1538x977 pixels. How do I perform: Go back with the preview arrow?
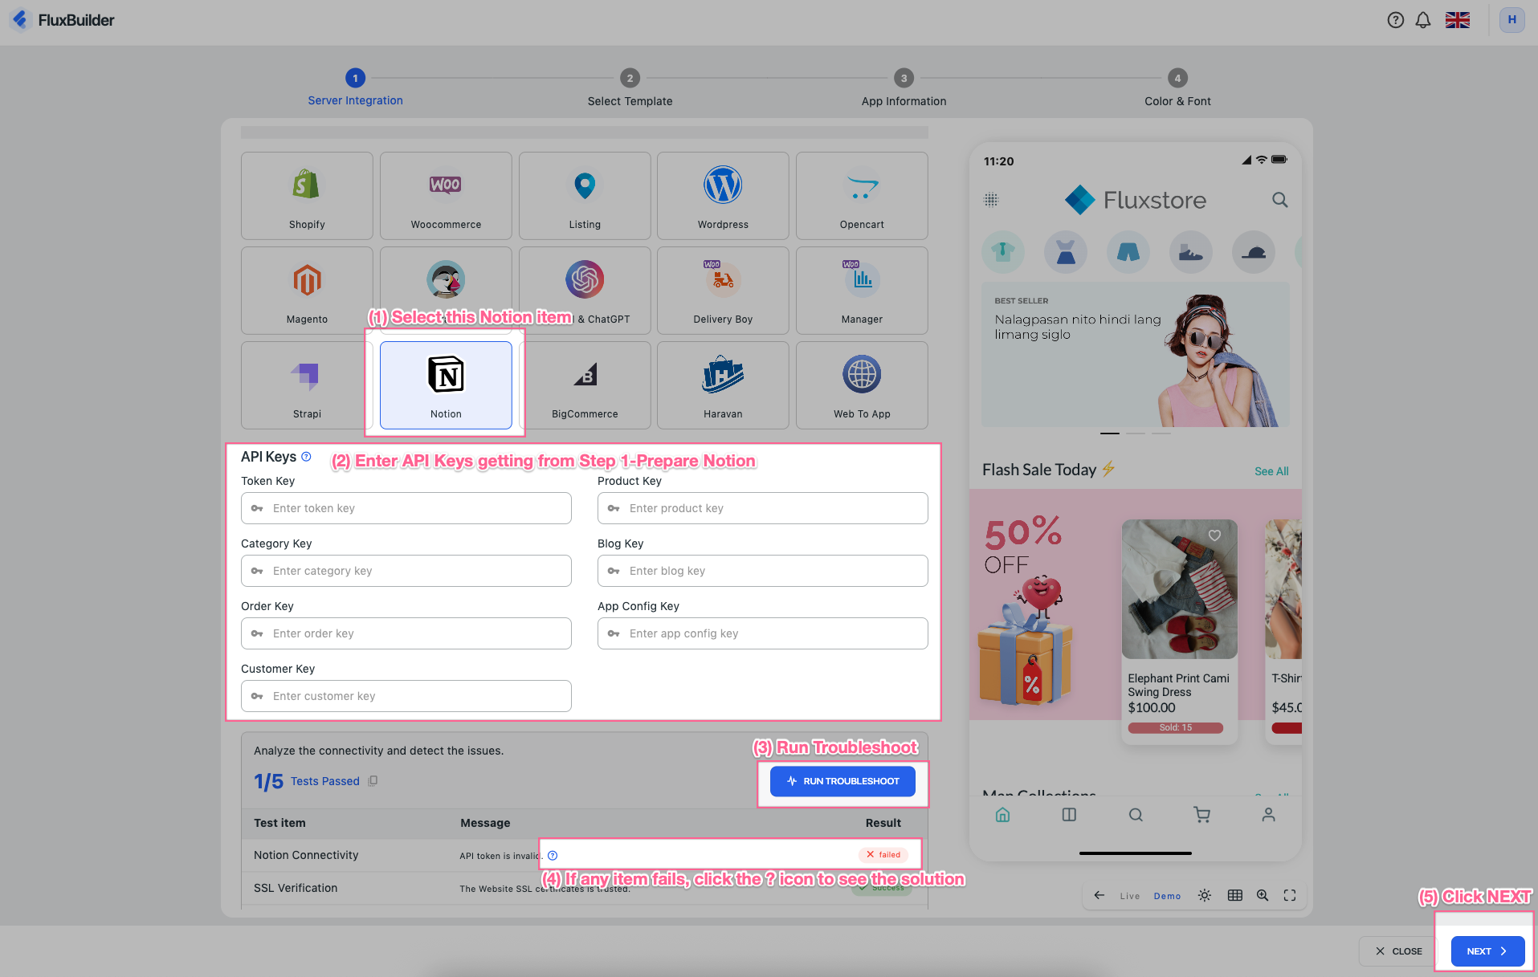click(1099, 895)
